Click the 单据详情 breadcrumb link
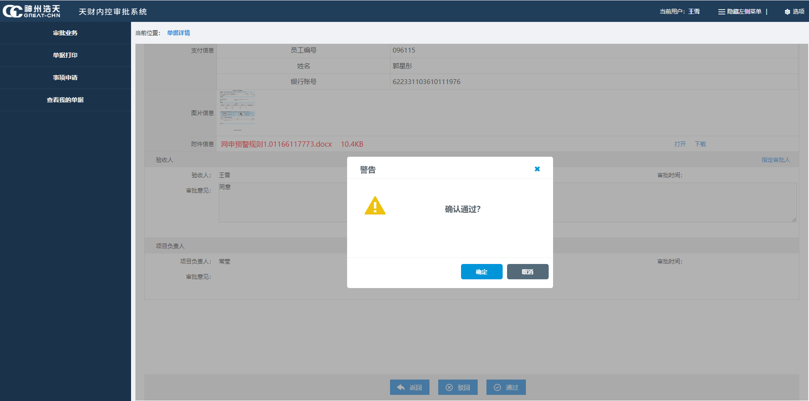The height and width of the screenshot is (401, 809). click(178, 33)
